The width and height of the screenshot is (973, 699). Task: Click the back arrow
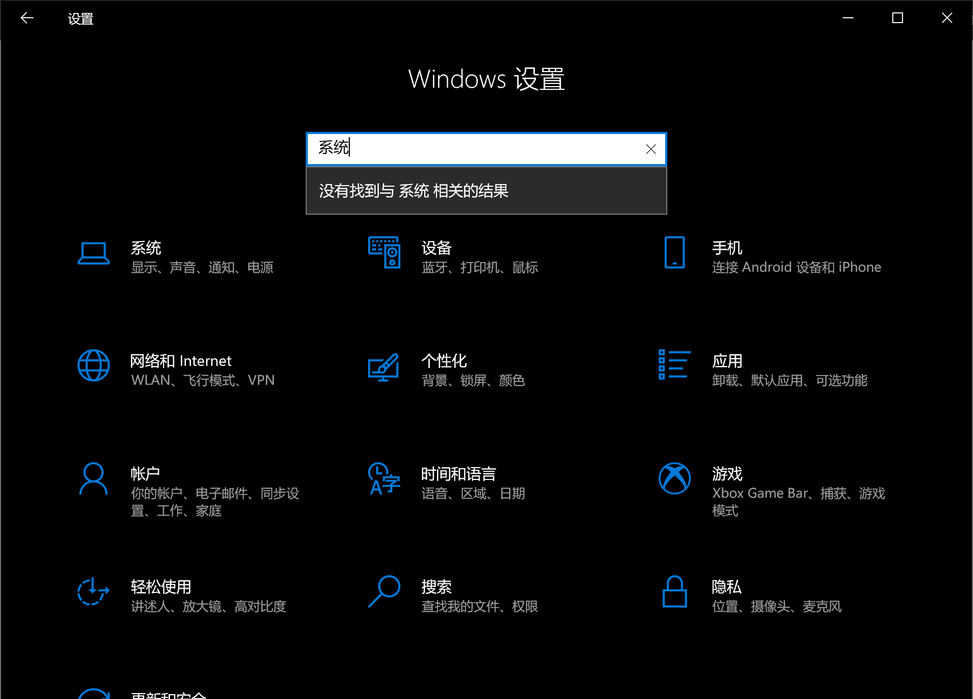pyautogui.click(x=26, y=18)
